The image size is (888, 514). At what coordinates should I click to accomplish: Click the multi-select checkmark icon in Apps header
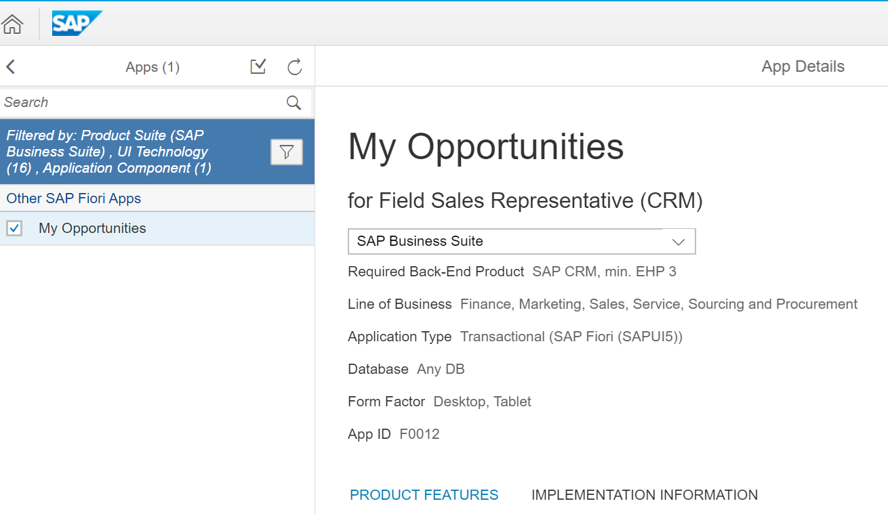258,66
